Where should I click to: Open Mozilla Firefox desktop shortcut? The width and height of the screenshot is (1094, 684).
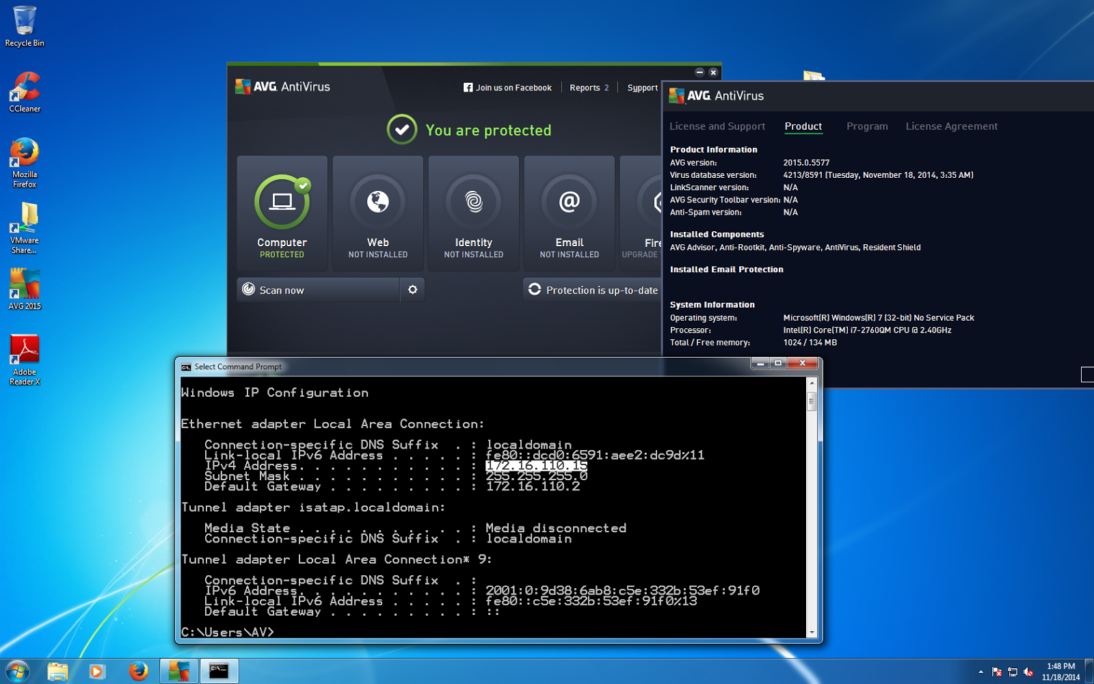pyautogui.click(x=25, y=163)
